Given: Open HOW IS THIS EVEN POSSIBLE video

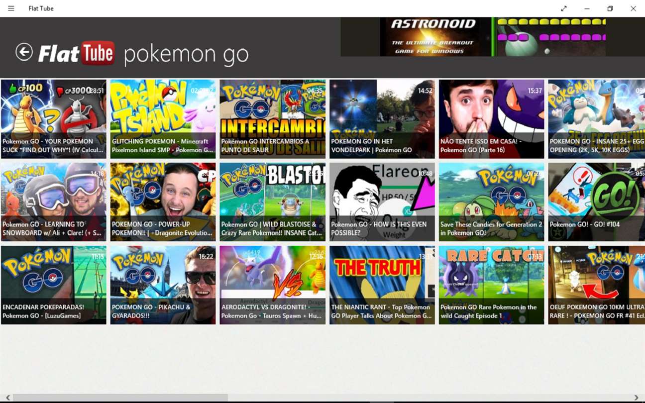Looking at the screenshot, I should tap(382, 202).
